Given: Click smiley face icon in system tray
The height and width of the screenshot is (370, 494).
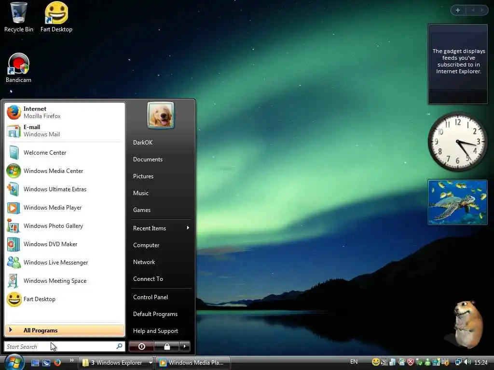Looking at the screenshot, I should coord(375,362).
